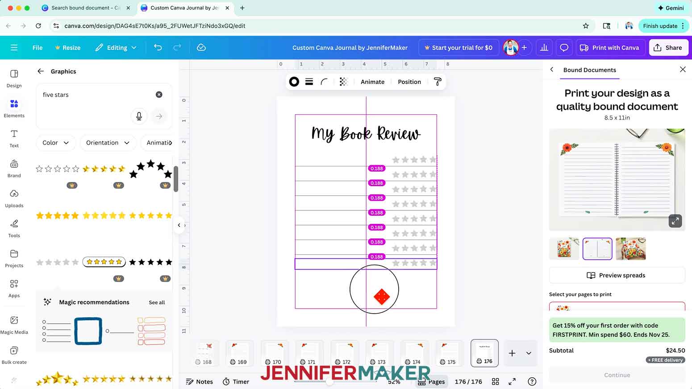
Task: Undo the last action
Action: pyautogui.click(x=158, y=47)
